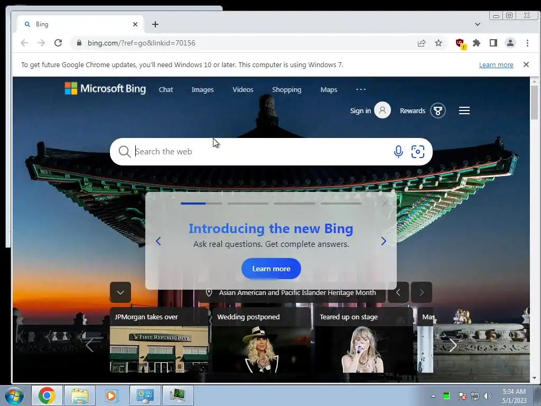This screenshot has width=541, height=406.
Task: Click the Microsoft Bing logo
Action: (x=105, y=89)
